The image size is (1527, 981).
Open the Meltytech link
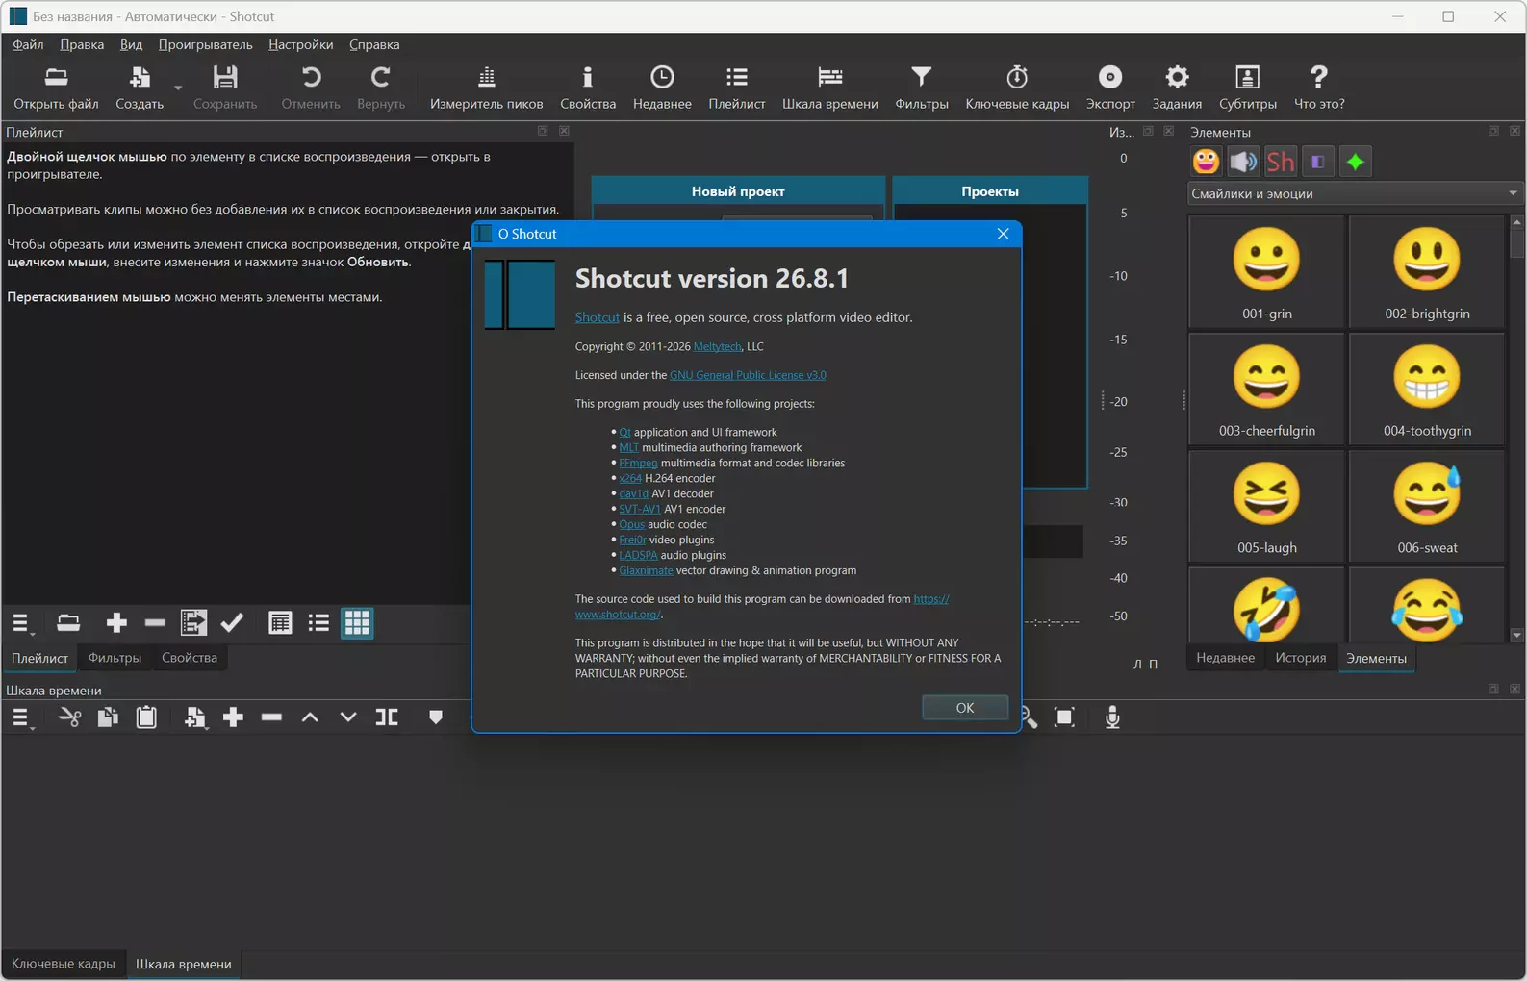(x=717, y=346)
